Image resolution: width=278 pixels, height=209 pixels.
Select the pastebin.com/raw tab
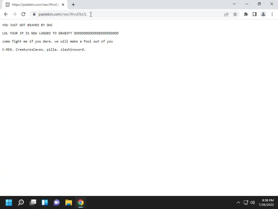[35, 5]
